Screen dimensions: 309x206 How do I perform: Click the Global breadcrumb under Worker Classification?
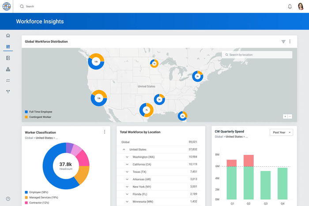[x=29, y=138]
